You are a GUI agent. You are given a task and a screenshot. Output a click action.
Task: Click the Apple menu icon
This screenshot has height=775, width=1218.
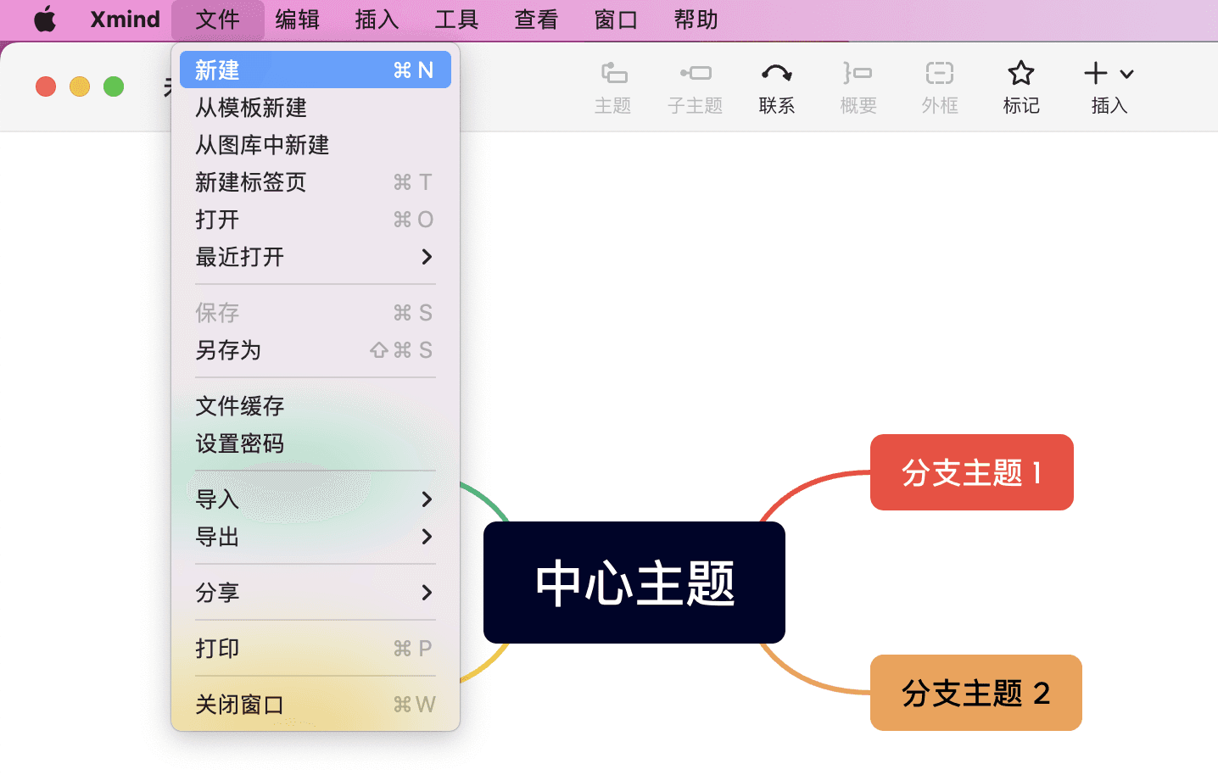pos(44,19)
